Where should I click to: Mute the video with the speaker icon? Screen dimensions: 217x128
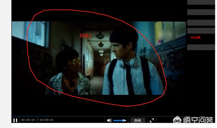109,121
